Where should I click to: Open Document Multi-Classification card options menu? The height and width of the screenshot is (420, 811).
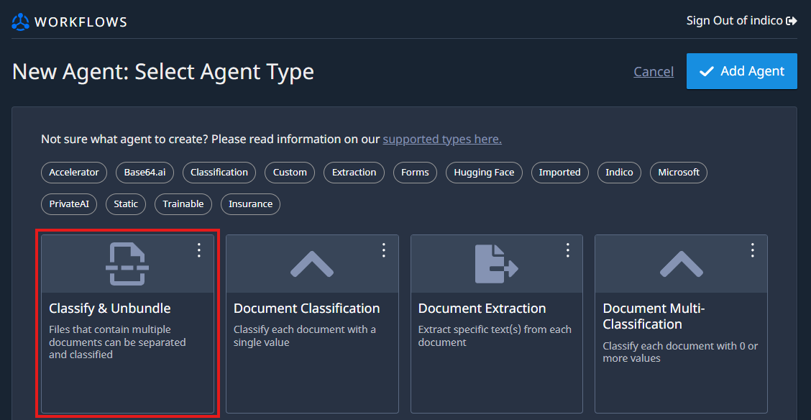pyautogui.click(x=753, y=250)
